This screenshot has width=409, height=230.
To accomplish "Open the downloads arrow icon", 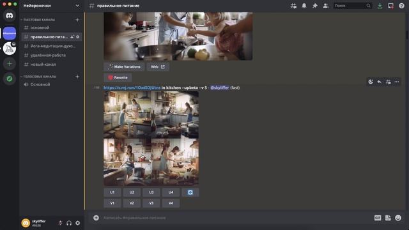I will pyautogui.click(x=380, y=6).
